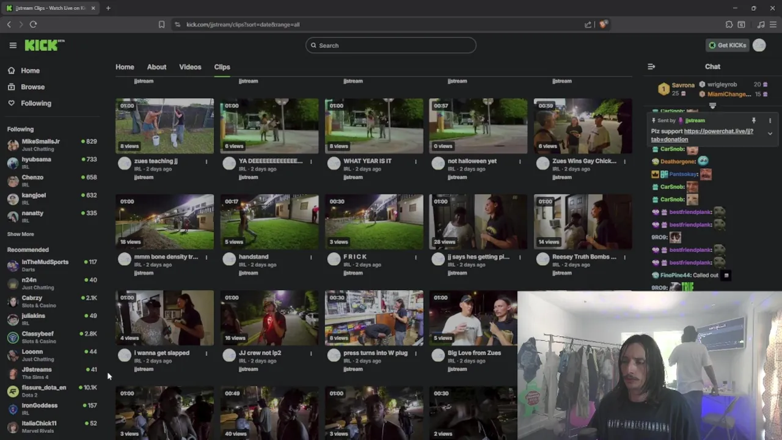Open options menu for 'jj says hes getting' clip
782x440 pixels.
coord(520,258)
